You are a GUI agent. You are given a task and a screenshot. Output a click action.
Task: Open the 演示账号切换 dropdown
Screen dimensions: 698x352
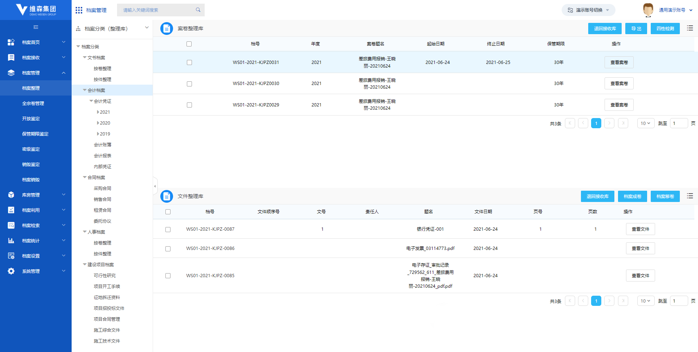pyautogui.click(x=588, y=10)
